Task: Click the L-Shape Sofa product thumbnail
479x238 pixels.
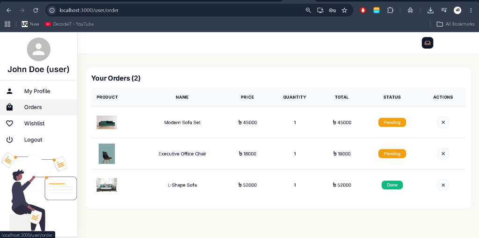Action: pyautogui.click(x=107, y=185)
